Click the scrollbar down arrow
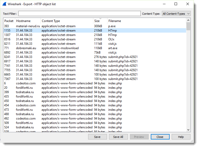 pyautogui.click(x=188, y=130)
